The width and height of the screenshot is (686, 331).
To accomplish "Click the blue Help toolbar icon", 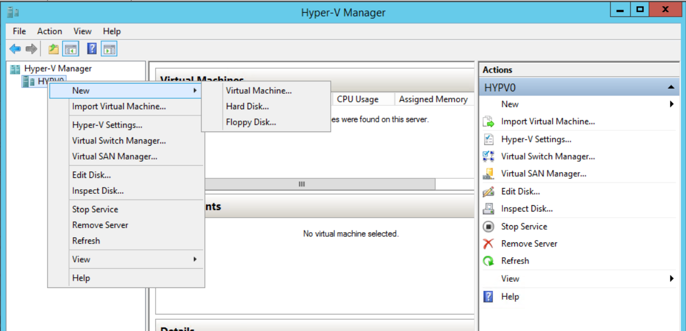I will coord(92,49).
